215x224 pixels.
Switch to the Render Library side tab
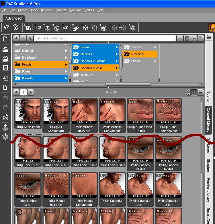click(208, 190)
